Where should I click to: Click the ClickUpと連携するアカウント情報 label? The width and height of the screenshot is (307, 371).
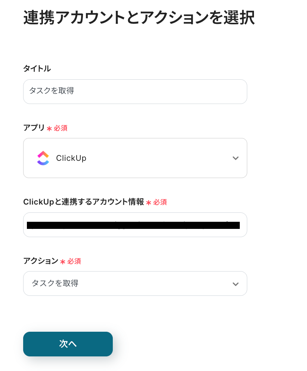click(x=83, y=202)
